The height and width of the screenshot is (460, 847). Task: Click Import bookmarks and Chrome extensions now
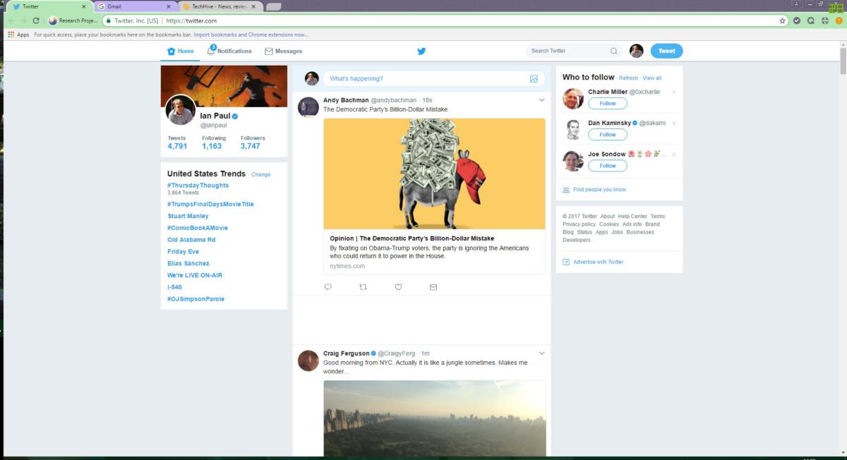[251, 34]
